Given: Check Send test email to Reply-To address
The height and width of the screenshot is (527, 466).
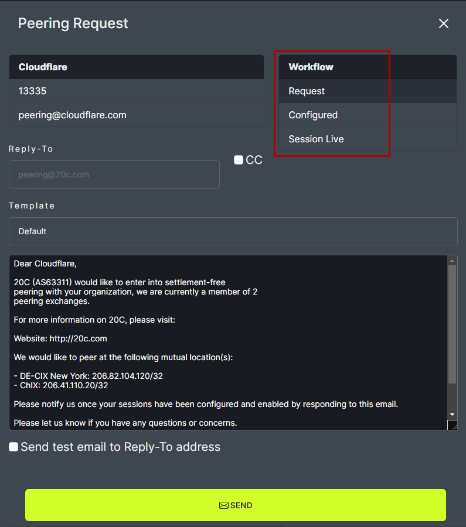Looking at the screenshot, I should click(x=13, y=447).
